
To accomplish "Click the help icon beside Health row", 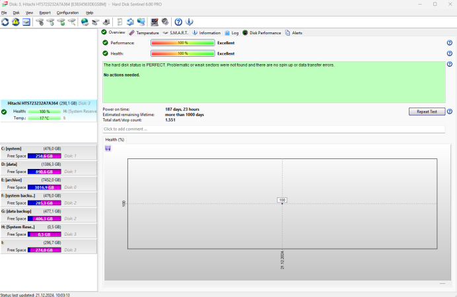I will [x=450, y=53].
